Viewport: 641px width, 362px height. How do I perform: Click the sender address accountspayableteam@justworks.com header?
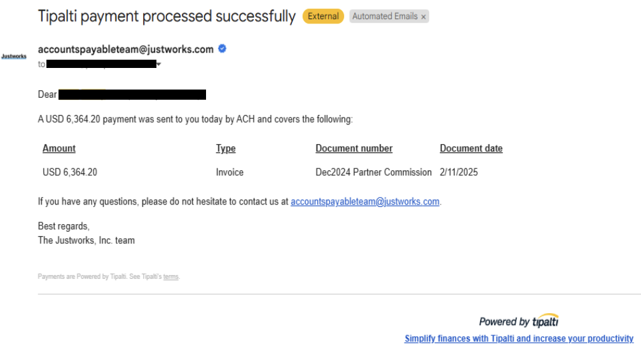click(x=125, y=50)
